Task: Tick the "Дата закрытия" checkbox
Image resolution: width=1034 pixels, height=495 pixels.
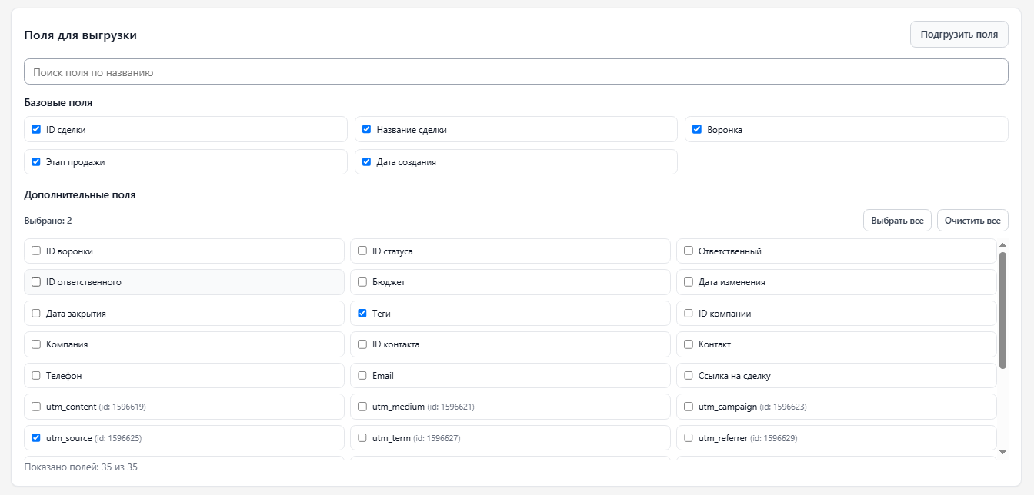Action: tap(36, 313)
